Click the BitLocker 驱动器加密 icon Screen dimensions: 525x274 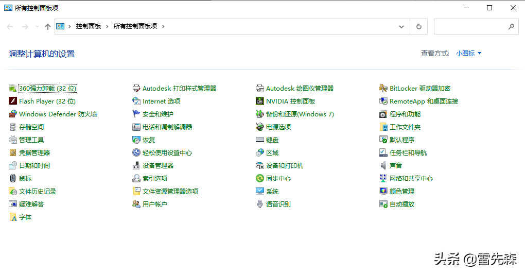tap(383, 89)
